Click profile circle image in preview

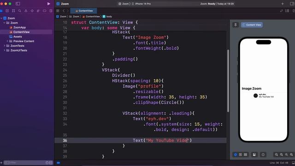tap(255, 95)
